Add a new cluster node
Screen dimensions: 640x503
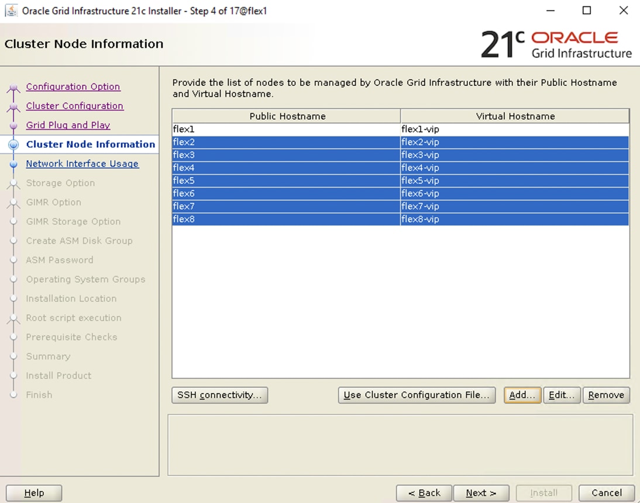pos(522,395)
